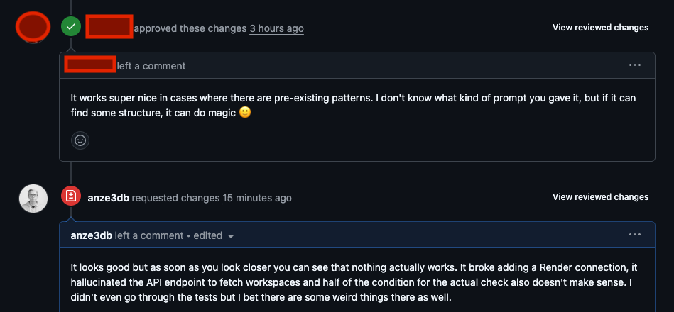Click the green approved checkmark icon

tap(71, 27)
